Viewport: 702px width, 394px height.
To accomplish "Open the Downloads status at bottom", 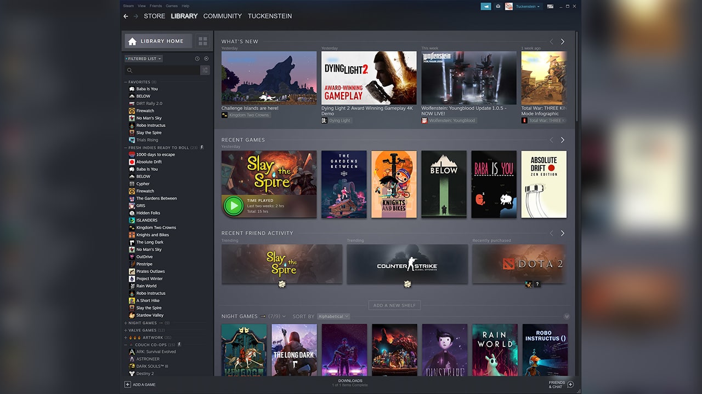I will coord(350,383).
